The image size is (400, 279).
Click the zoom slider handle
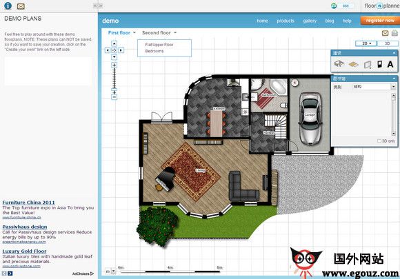[114, 90]
